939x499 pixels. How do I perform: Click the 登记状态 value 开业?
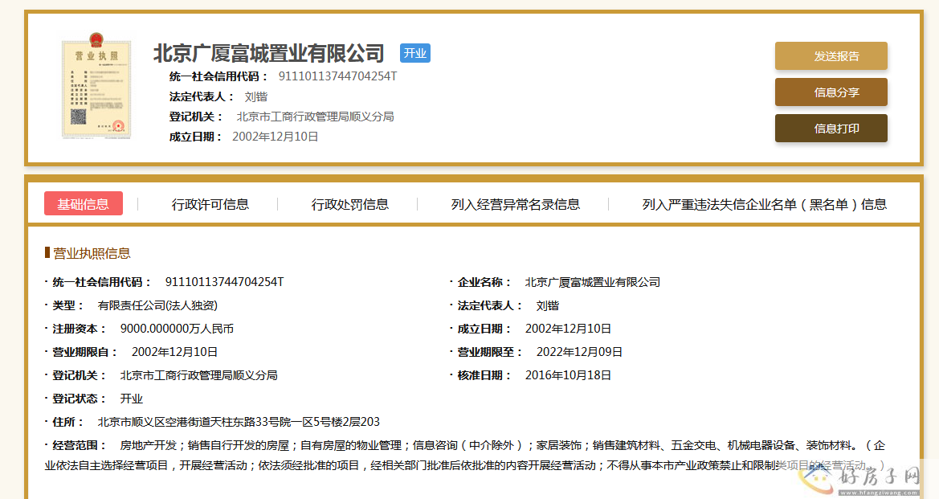(131, 399)
